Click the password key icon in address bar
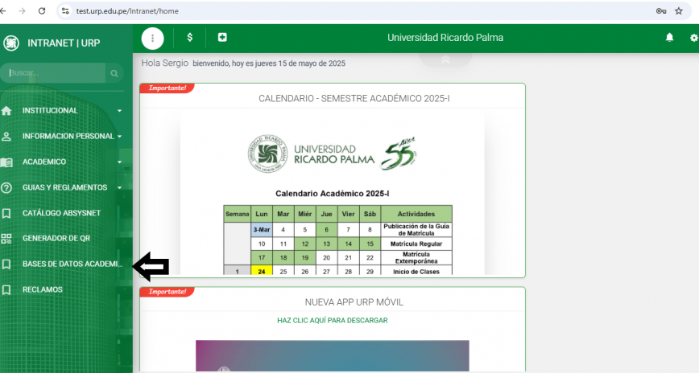 [661, 11]
